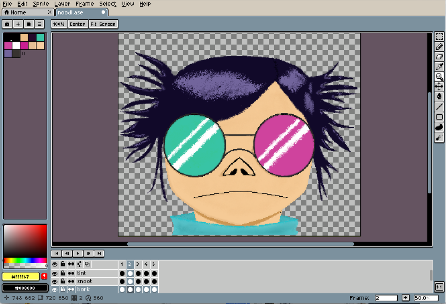Toggle visibility of all layers in header
The width and height of the screenshot is (446, 304).
coord(55,264)
